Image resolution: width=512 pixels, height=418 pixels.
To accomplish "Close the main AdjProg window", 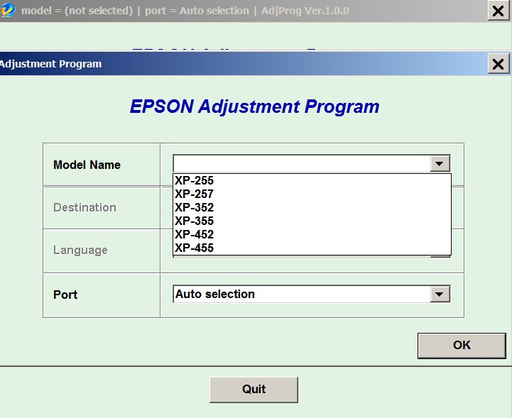I will (x=499, y=11).
